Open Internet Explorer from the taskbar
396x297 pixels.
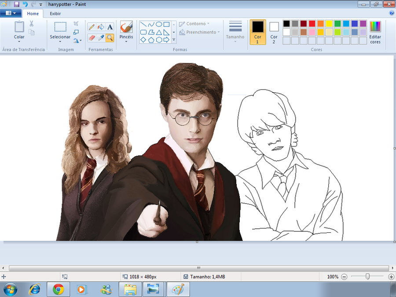35,290
